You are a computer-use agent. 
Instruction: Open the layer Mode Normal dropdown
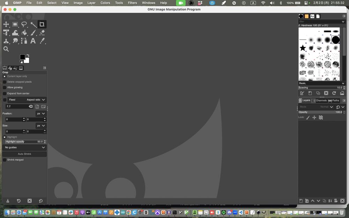(x=316, y=107)
